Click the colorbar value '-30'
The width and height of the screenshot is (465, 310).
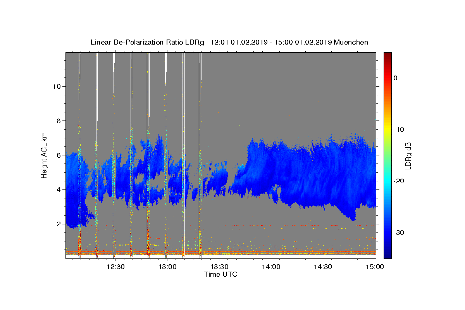tap(399, 232)
